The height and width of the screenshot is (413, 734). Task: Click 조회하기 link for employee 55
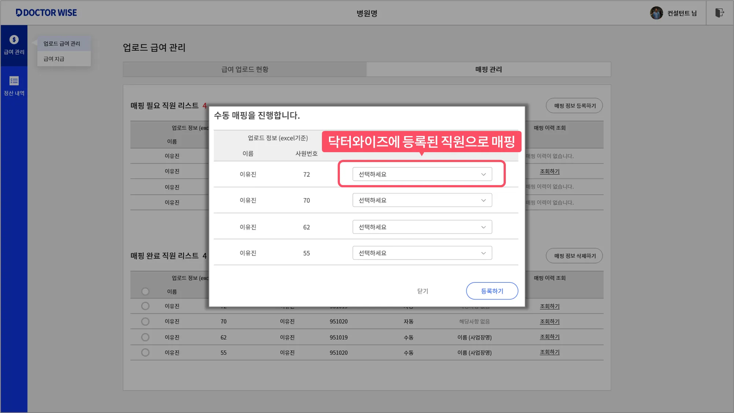pyautogui.click(x=549, y=352)
